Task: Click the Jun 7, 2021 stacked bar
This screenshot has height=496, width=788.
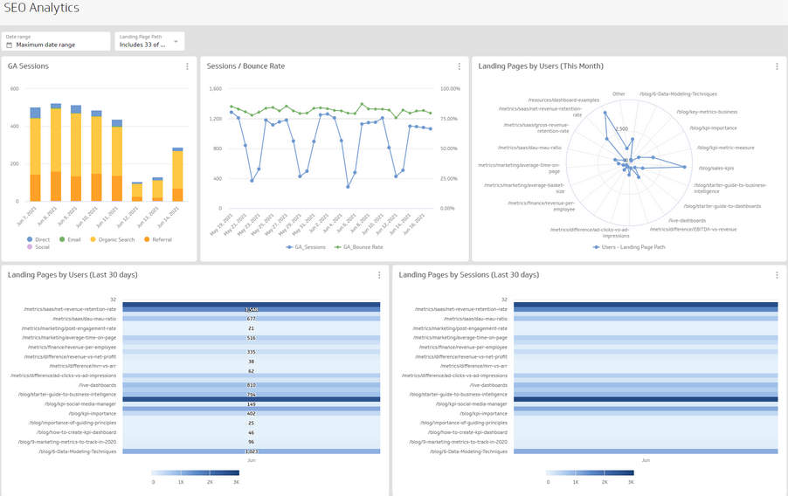Action: tap(35, 155)
